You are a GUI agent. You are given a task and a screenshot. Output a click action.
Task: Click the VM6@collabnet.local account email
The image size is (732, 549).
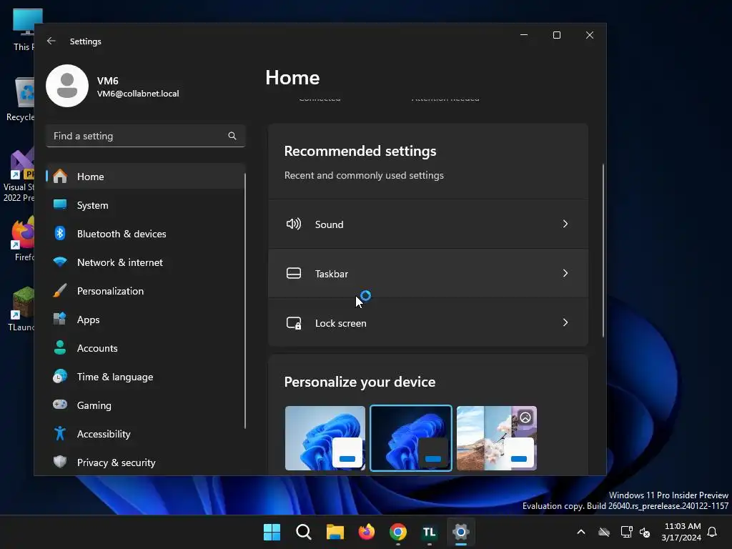click(138, 94)
